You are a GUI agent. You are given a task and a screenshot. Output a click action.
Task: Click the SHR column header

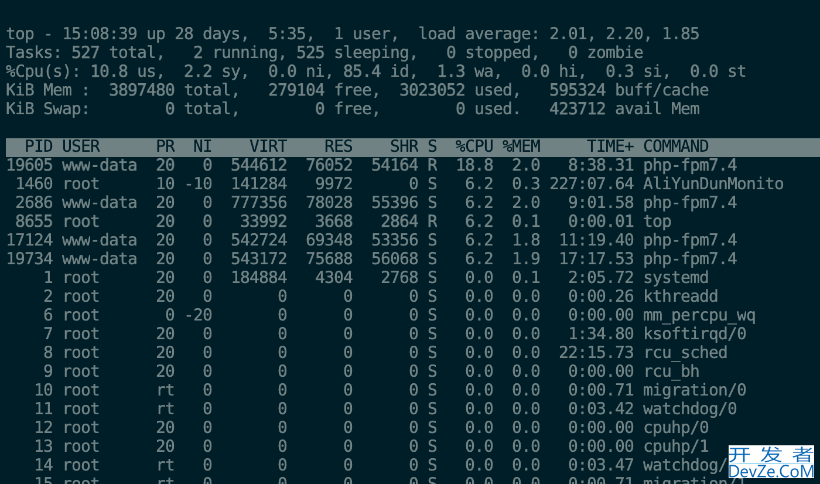click(x=404, y=146)
